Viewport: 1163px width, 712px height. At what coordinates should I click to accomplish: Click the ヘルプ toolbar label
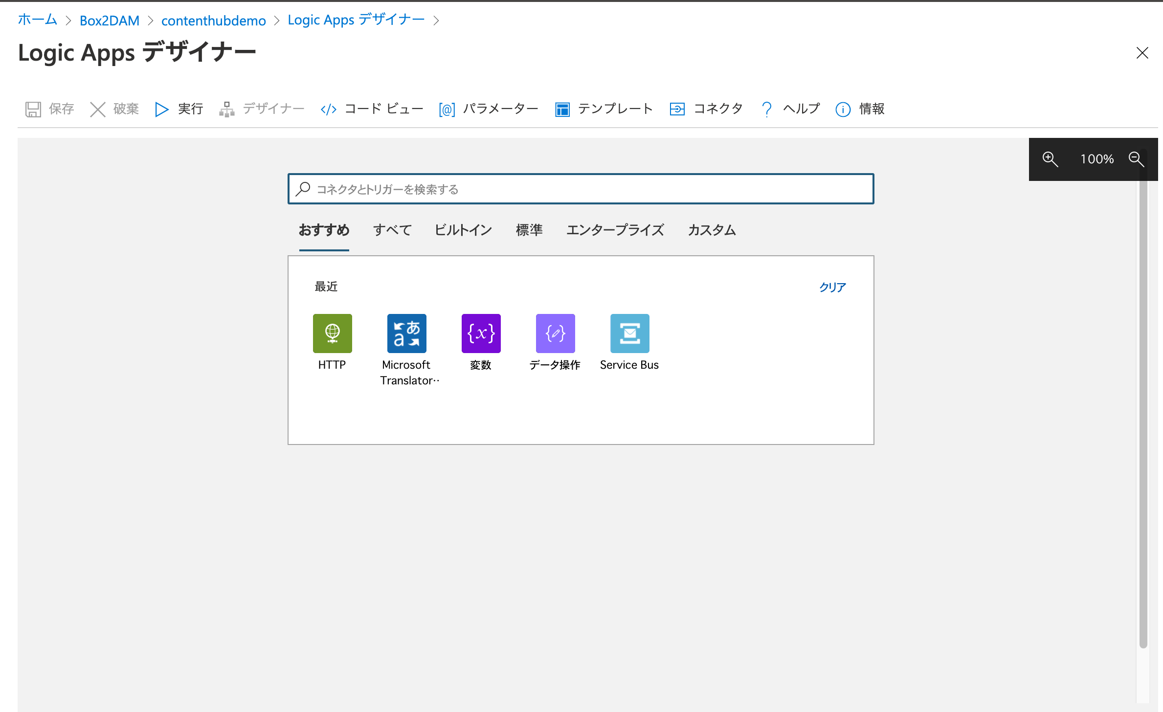(801, 109)
